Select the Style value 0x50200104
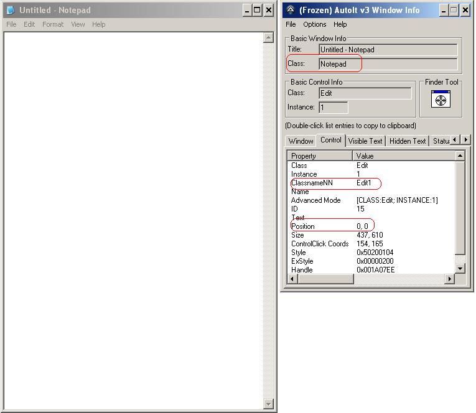Image resolution: width=476 pixels, height=413 pixels. [375, 253]
